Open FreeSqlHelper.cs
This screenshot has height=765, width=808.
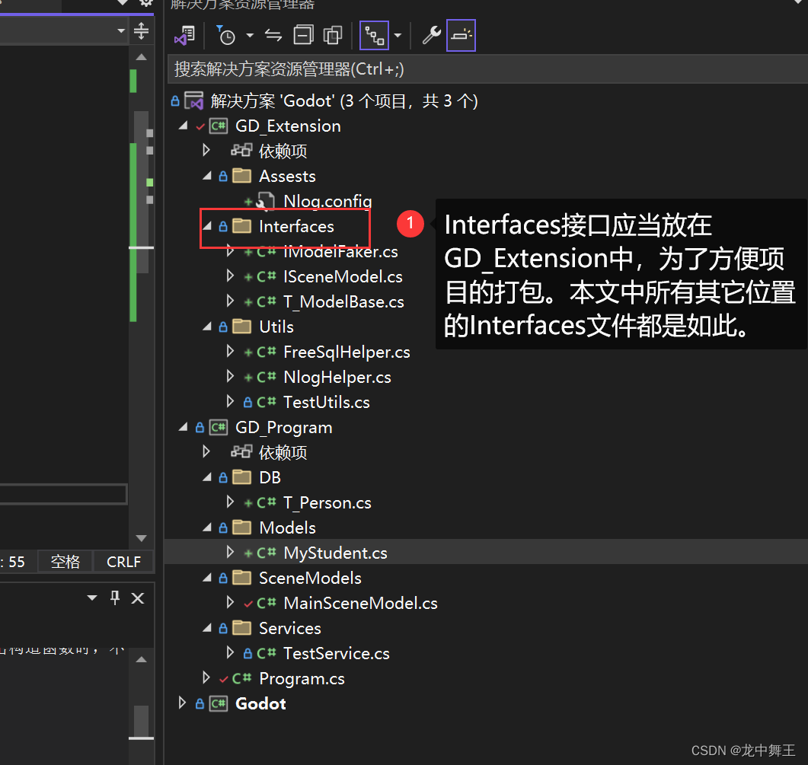coord(347,352)
